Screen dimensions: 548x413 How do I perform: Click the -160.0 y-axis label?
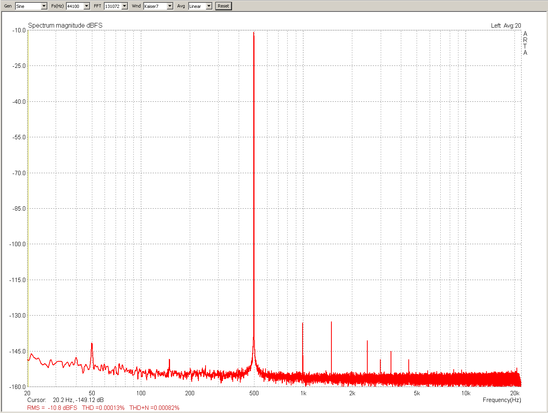[x=17, y=387]
